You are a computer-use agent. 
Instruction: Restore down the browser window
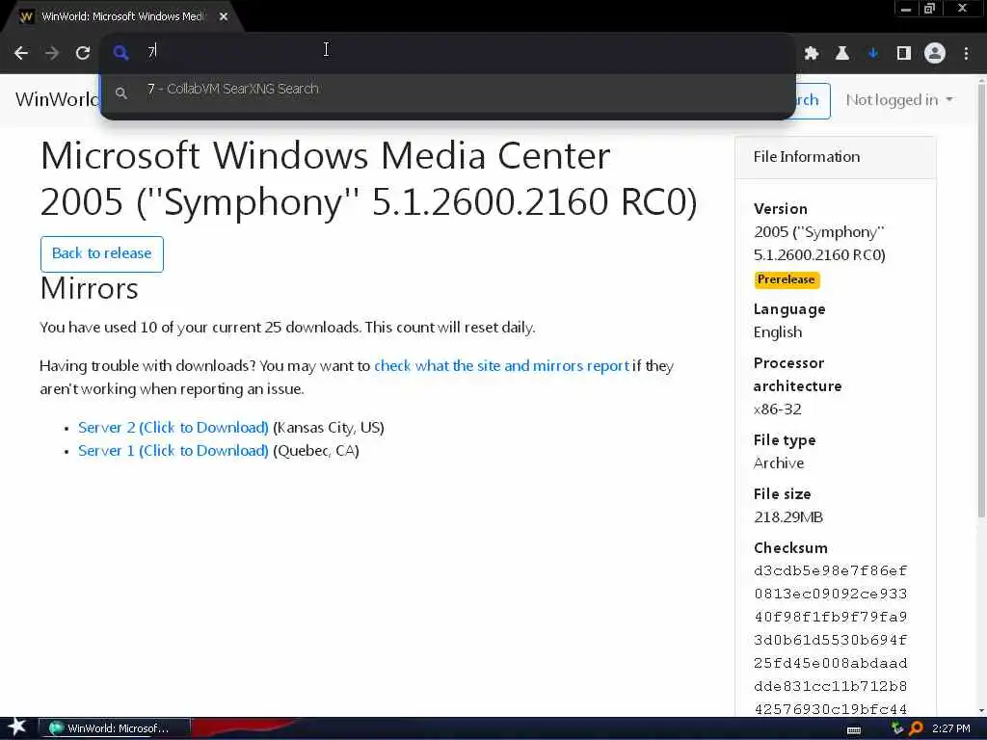(930, 8)
